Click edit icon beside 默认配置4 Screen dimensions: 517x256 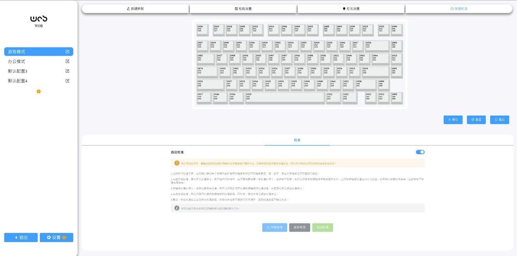tap(67, 81)
